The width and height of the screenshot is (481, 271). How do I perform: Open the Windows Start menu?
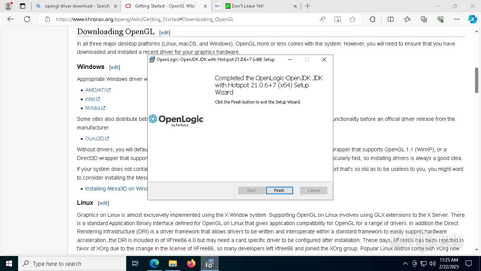pos(9,263)
